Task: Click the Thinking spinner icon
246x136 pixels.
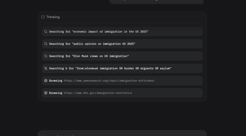Action: (43, 17)
